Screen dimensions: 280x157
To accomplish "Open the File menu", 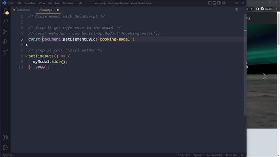I will (x=11, y=3).
